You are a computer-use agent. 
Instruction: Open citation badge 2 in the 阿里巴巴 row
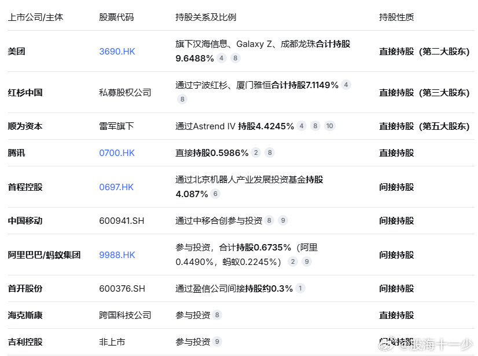coord(292,261)
